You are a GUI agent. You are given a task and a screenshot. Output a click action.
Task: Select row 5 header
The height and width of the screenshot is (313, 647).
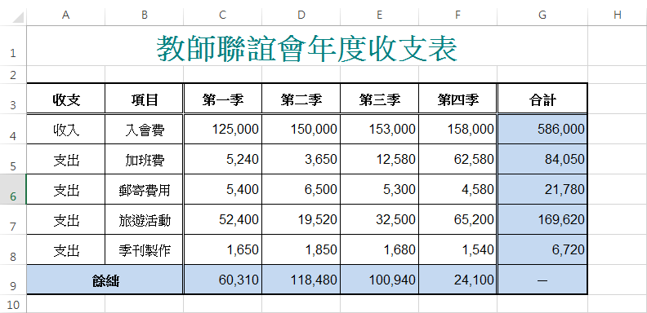tap(13, 159)
